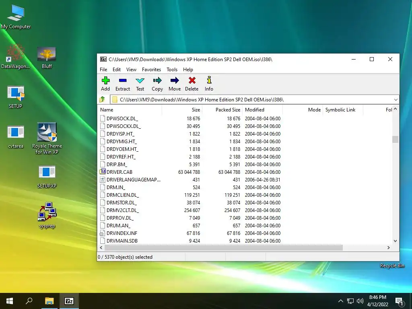Select DRVINDEX.INF in the file list
Image resolution: width=412 pixels, height=309 pixels.
pyautogui.click(x=122, y=233)
